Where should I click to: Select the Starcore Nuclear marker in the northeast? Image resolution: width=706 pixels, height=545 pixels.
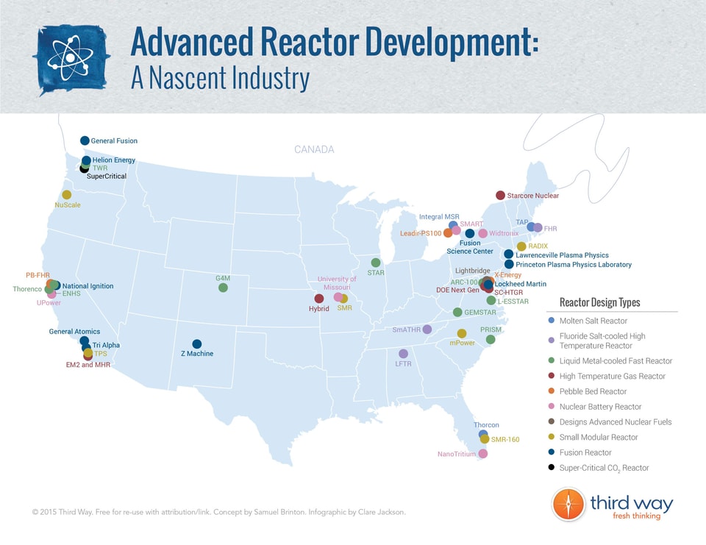[502, 195]
